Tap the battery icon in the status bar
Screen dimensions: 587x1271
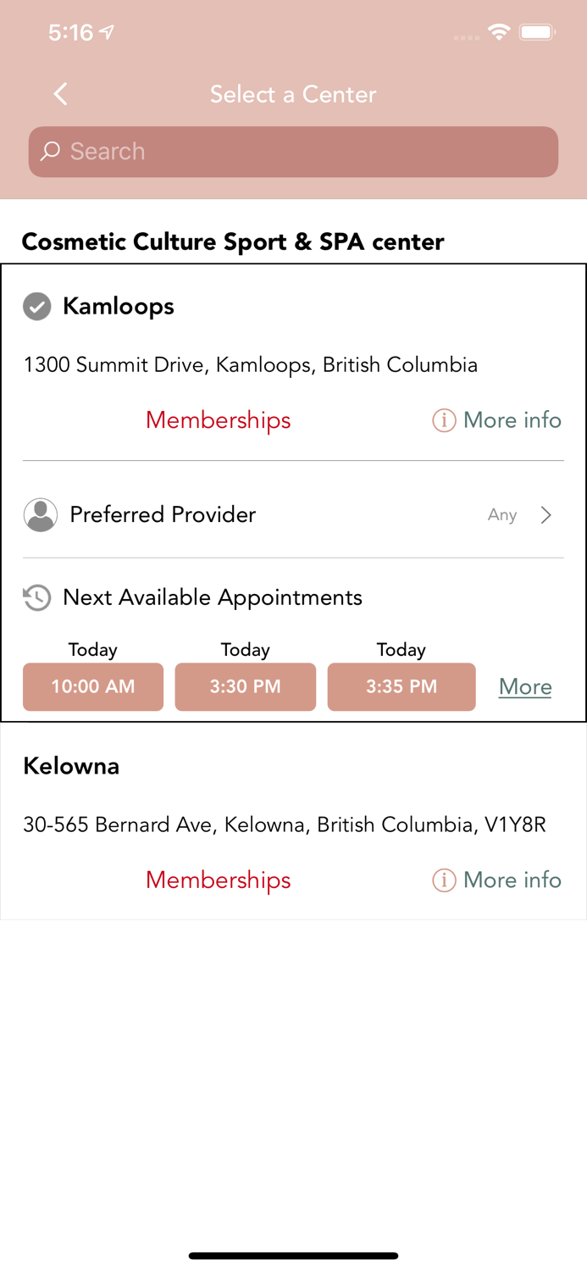click(537, 31)
